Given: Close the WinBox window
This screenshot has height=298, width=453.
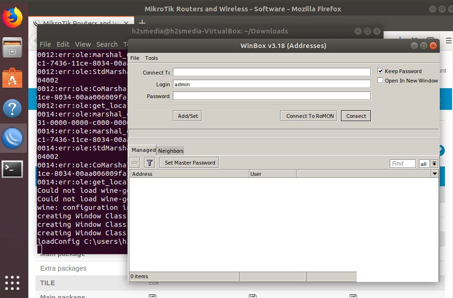Looking at the screenshot, I should click(x=433, y=46).
